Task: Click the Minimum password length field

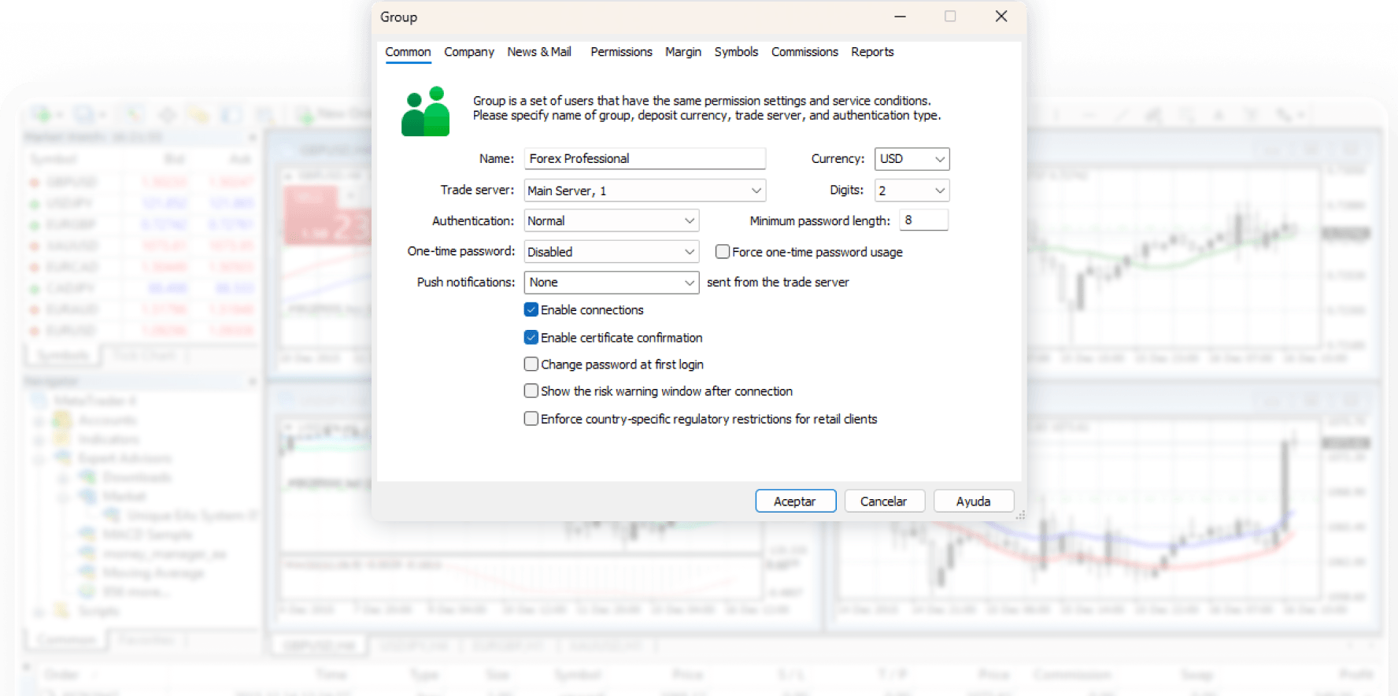Action: click(x=923, y=220)
